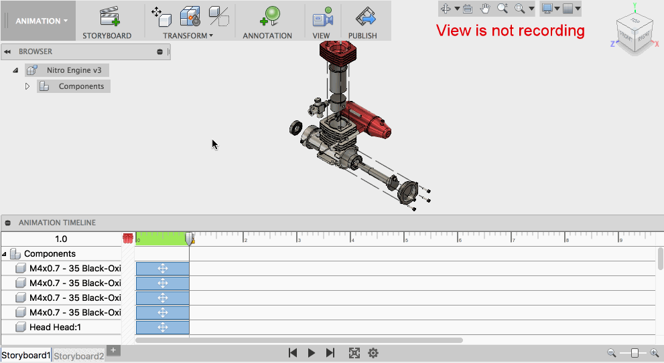Open the TRANSFORM menu dropdown

(188, 35)
